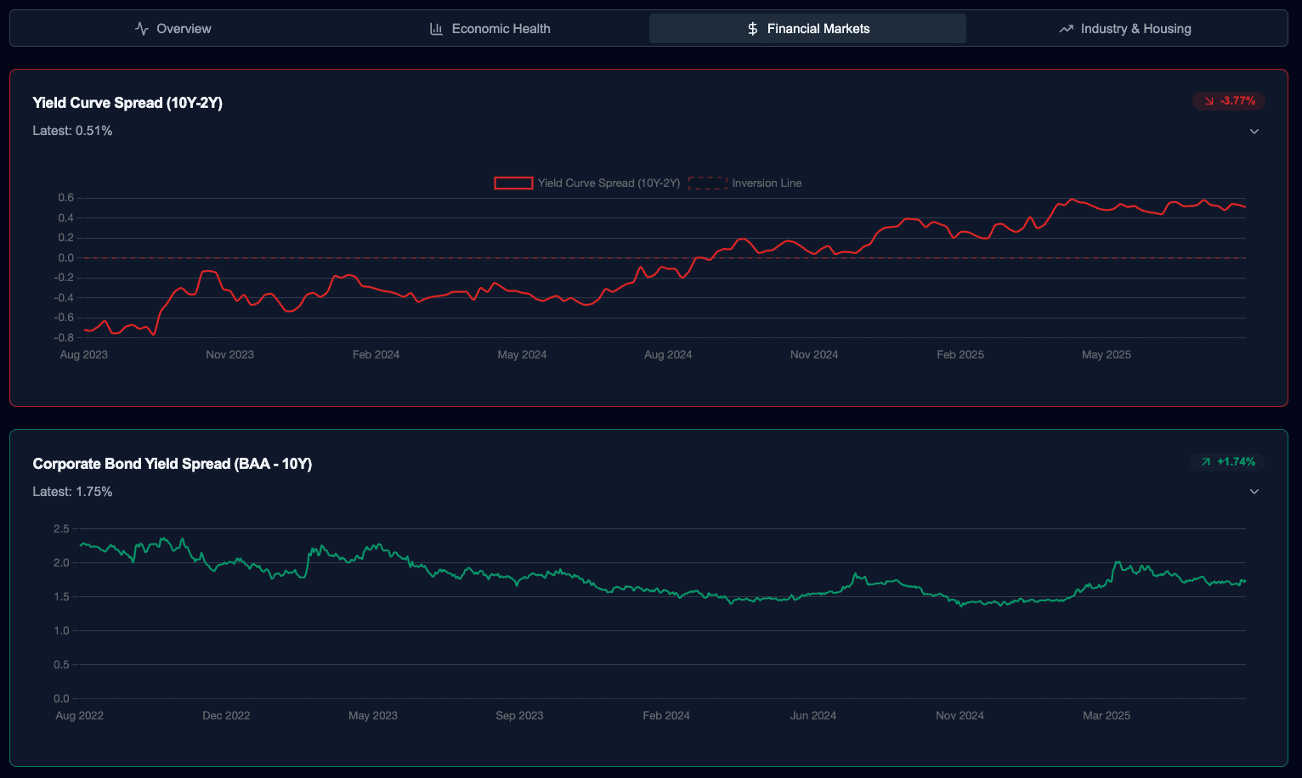Click the dollar sign icon

pos(752,29)
